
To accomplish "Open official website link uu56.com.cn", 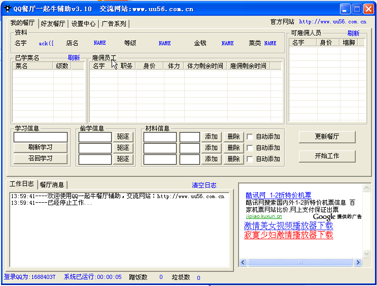I will click(x=332, y=22).
